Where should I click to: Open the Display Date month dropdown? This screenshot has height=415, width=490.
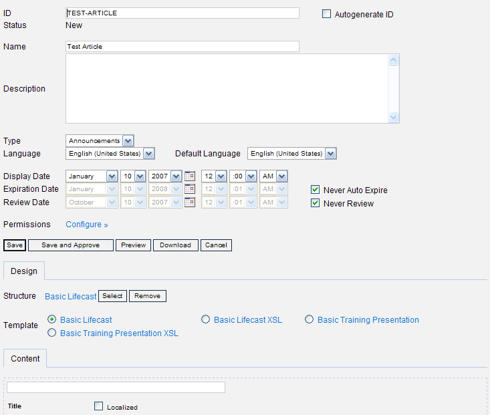click(92, 176)
